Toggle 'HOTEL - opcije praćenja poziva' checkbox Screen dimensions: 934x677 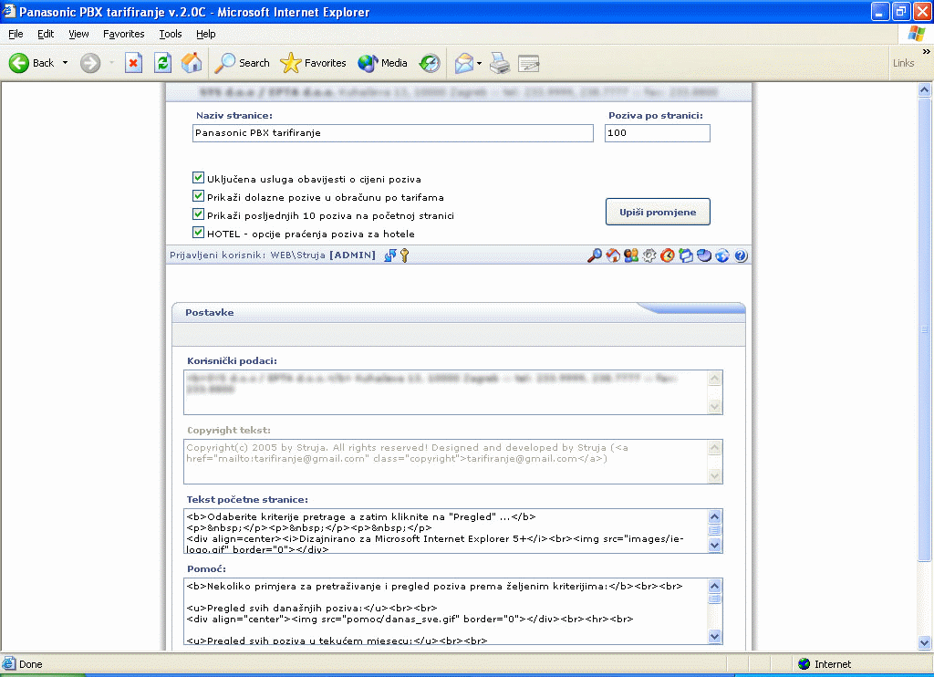[x=198, y=233]
